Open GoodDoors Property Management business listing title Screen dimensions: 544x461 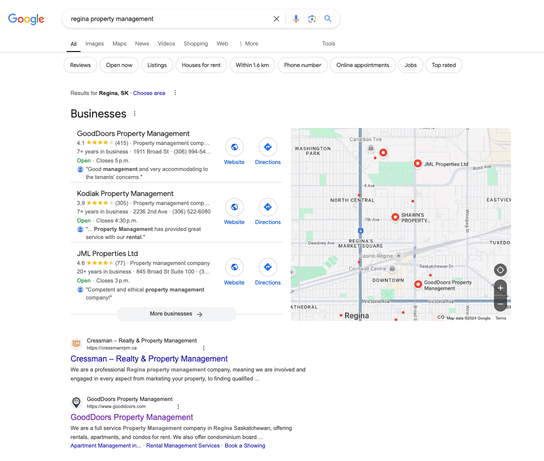click(133, 133)
